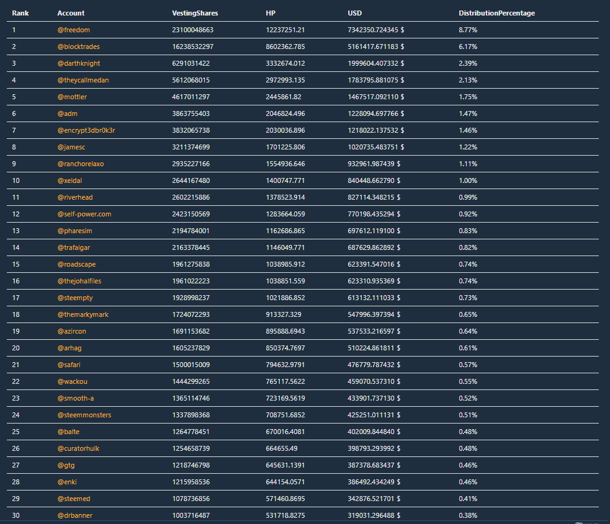Open the @wackou account link

pyautogui.click(x=73, y=381)
